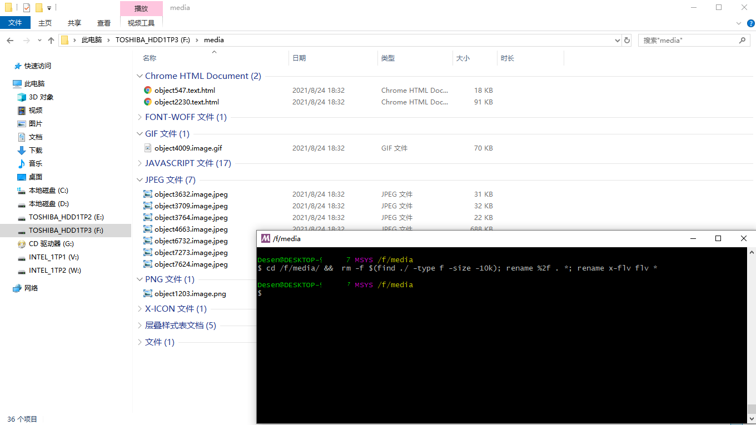Click the Back navigation arrow

coord(10,40)
